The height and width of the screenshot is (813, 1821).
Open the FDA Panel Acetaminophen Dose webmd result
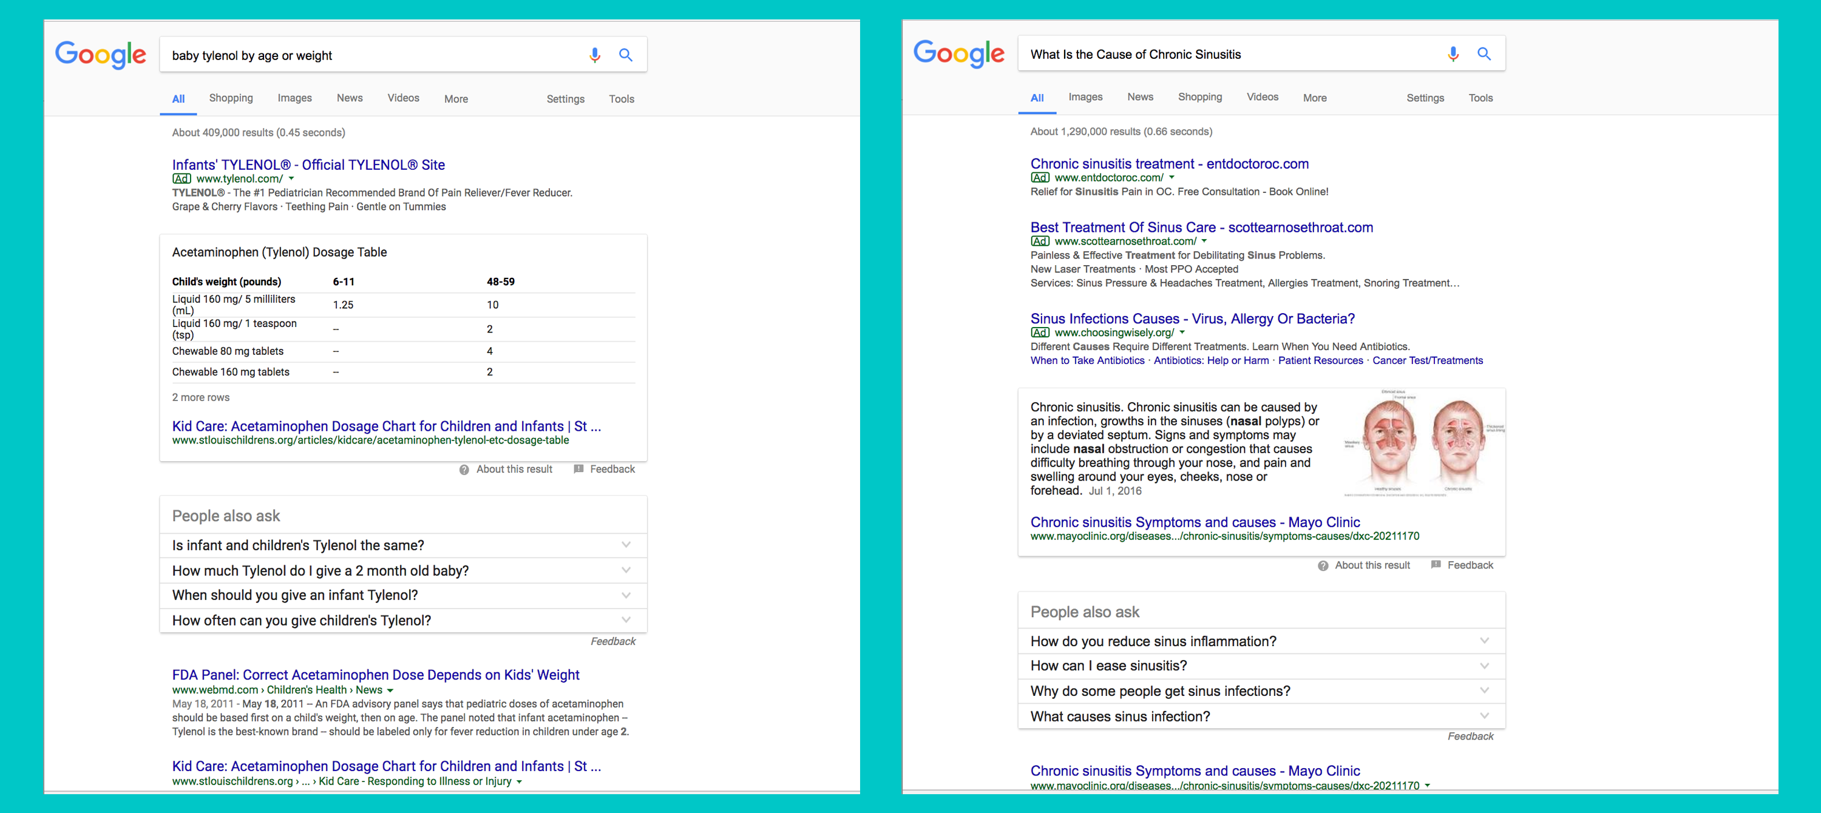tap(375, 675)
